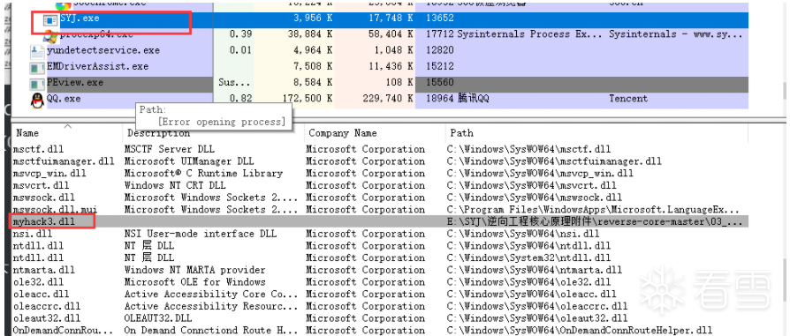
Task: Click 'Windows NT MARTA provider' description
Action: pyautogui.click(x=194, y=270)
